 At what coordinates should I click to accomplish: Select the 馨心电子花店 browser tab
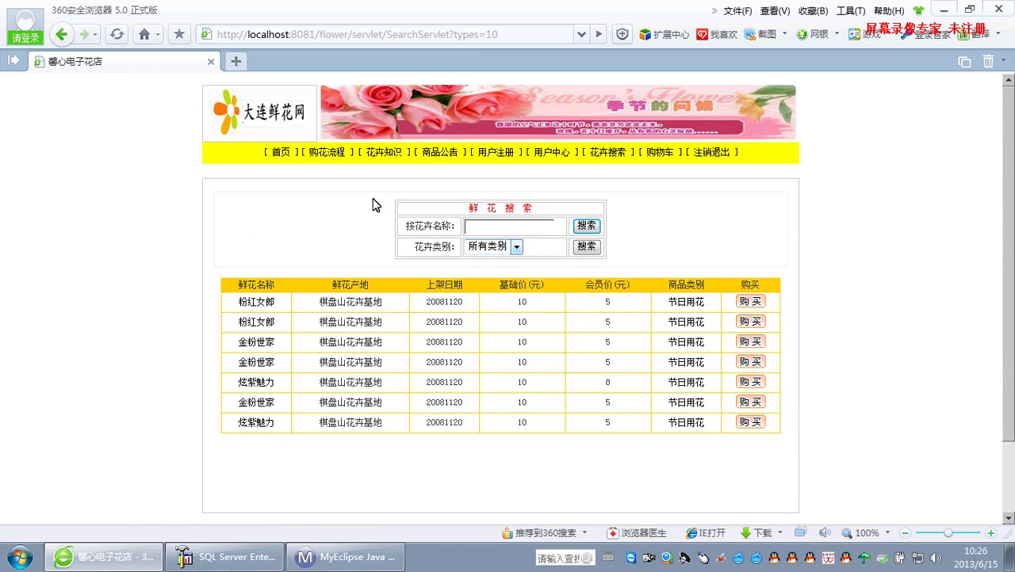point(124,61)
